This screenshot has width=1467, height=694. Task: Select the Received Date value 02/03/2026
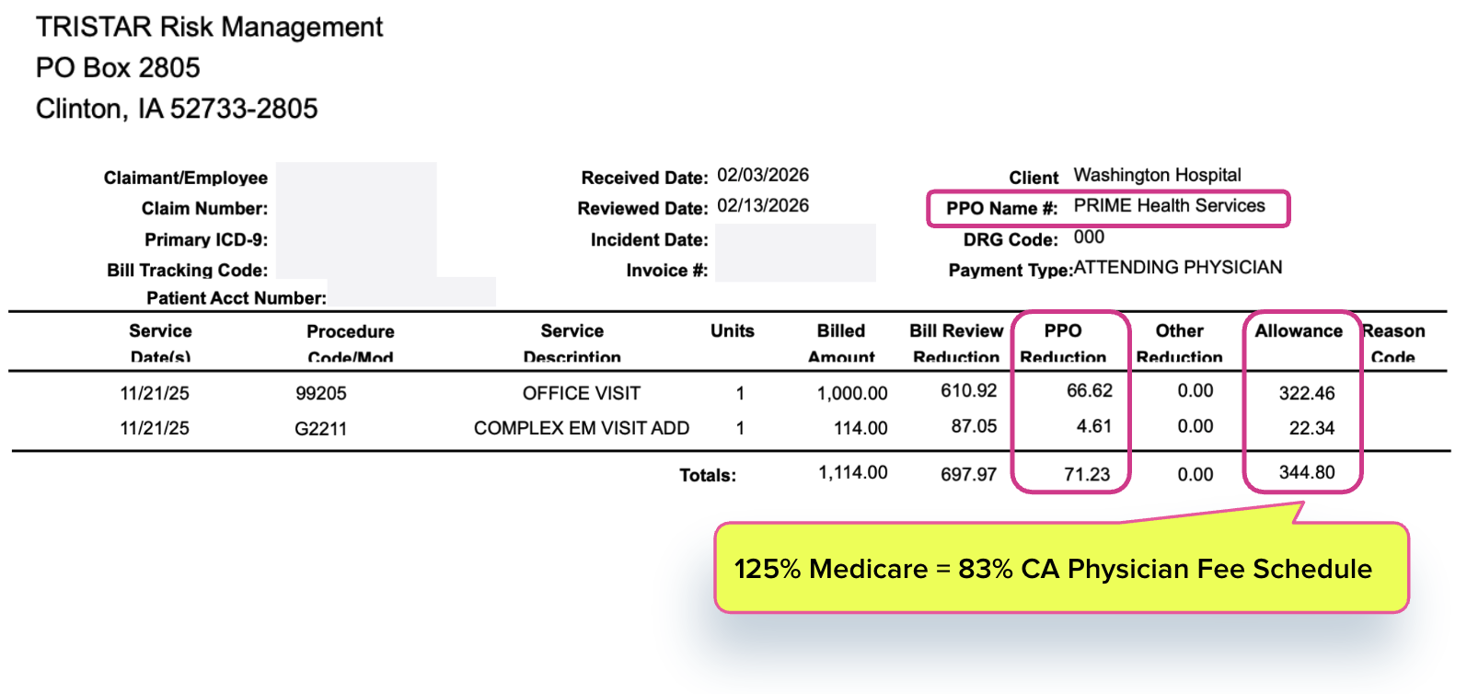click(763, 175)
